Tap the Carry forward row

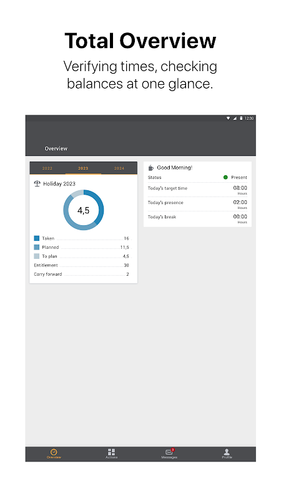[82, 274]
